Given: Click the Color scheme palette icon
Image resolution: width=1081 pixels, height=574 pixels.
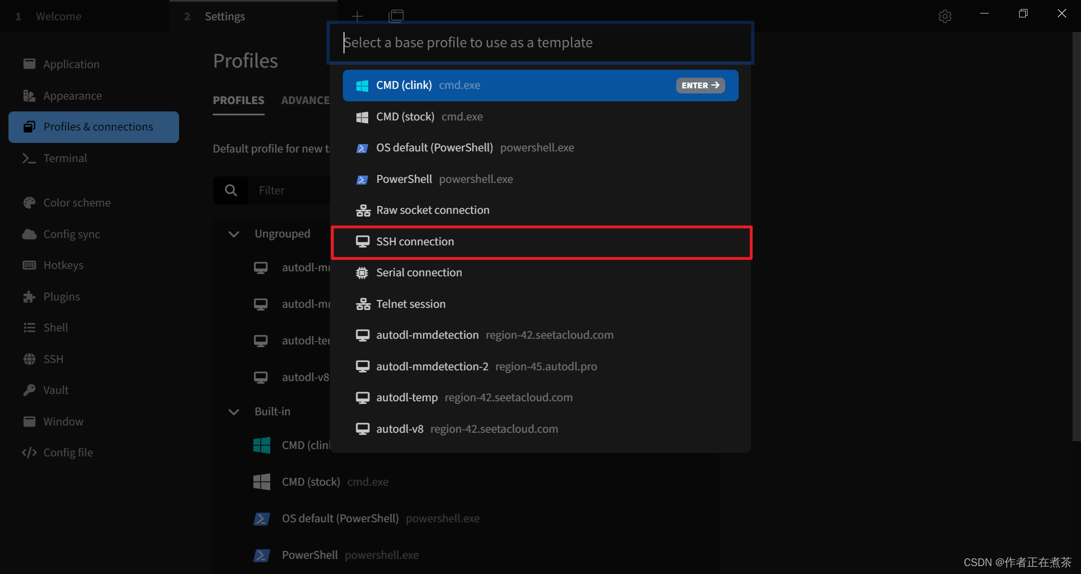Looking at the screenshot, I should [29, 203].
